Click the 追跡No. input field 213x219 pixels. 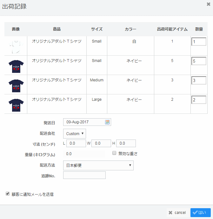pos(84,175)
